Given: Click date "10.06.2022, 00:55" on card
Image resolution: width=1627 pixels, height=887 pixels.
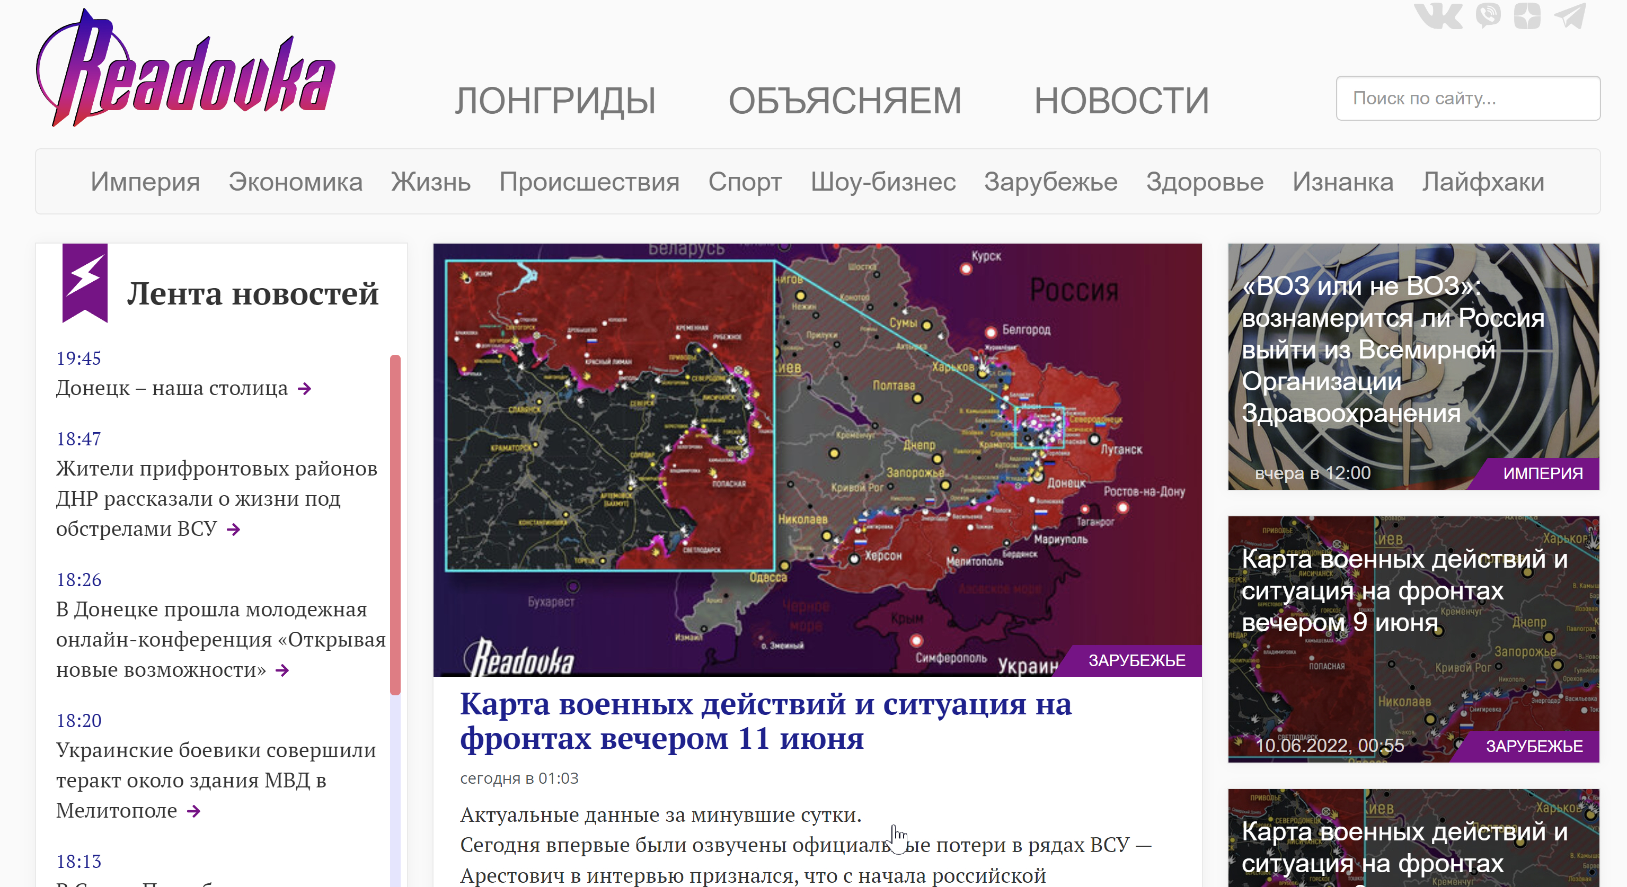Looking at the screenshot, I should (1330, 746).
